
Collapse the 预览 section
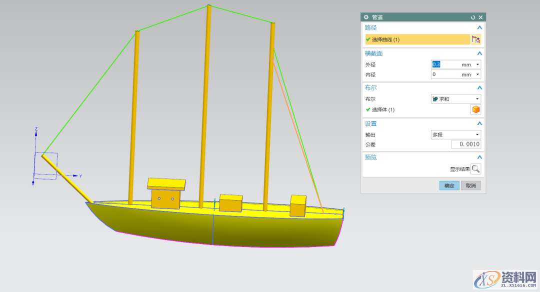pyautogui.click(x=479, y=157)
